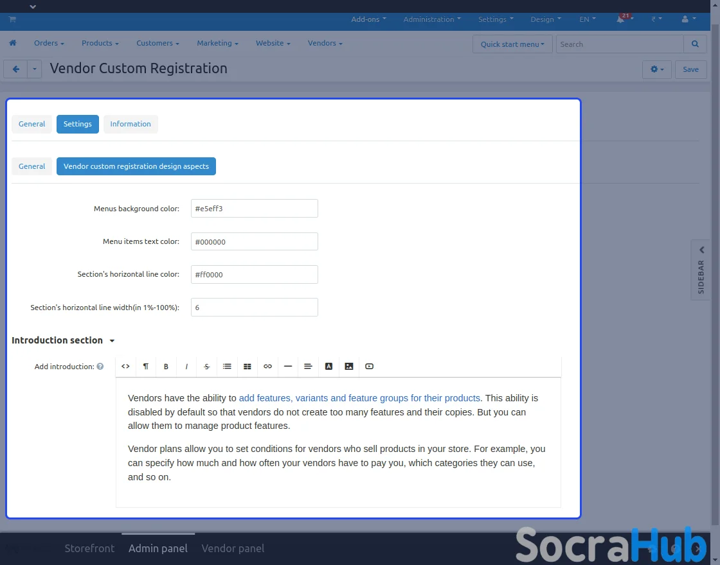Click in the top Search field

(620, 44)
